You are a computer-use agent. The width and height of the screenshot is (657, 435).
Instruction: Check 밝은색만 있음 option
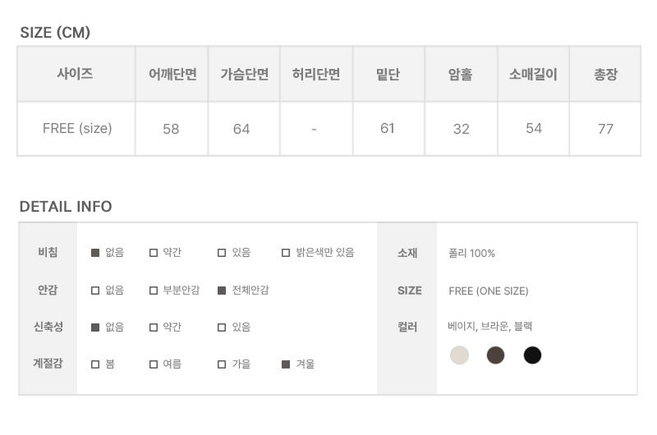click(286, 253)
